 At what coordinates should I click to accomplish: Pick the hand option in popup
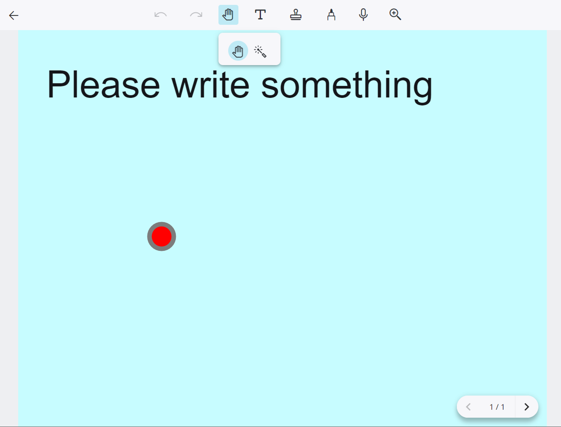click(238, 51)
